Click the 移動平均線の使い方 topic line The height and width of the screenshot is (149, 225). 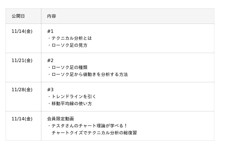click(x=71, y=104)
